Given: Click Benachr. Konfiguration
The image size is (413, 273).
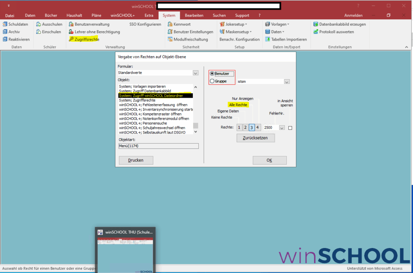Looking at the screenshot, I should click(x=240, y=39).
